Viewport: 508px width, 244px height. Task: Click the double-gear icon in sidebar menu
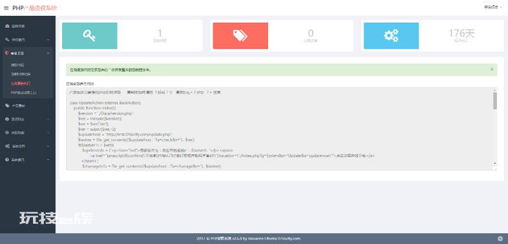(x=7, y=146)
